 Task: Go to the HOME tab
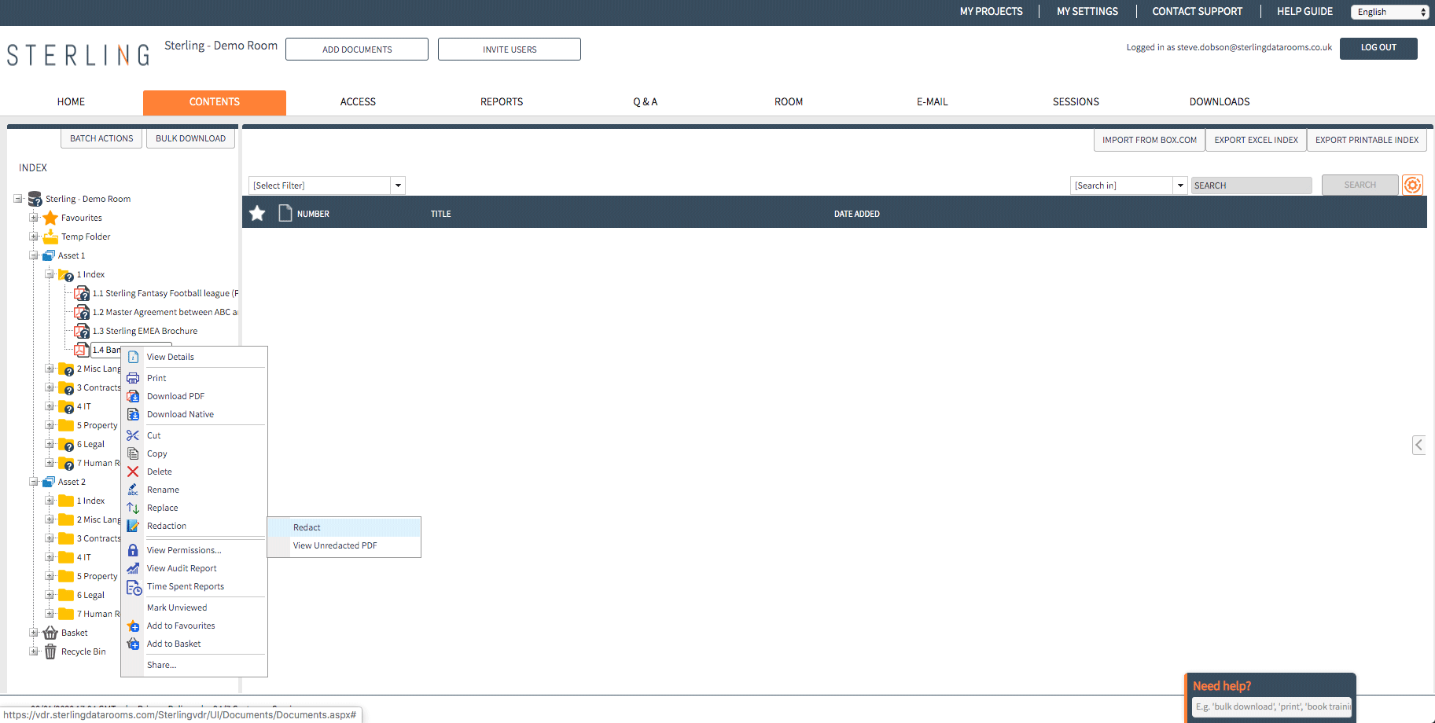click(x=71, y=102)
